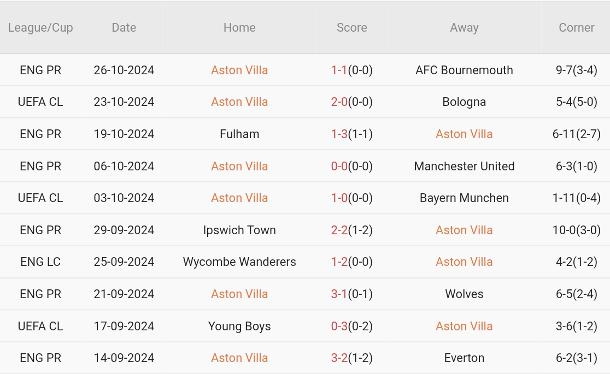This screenshot has height=374, width=610.
Task: Click the Corner column header
Action: pyautogui.click(x=576, y=28)
